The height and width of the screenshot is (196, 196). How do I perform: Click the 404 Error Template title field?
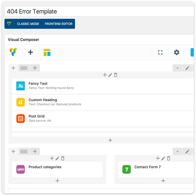(x=99, y=11)
